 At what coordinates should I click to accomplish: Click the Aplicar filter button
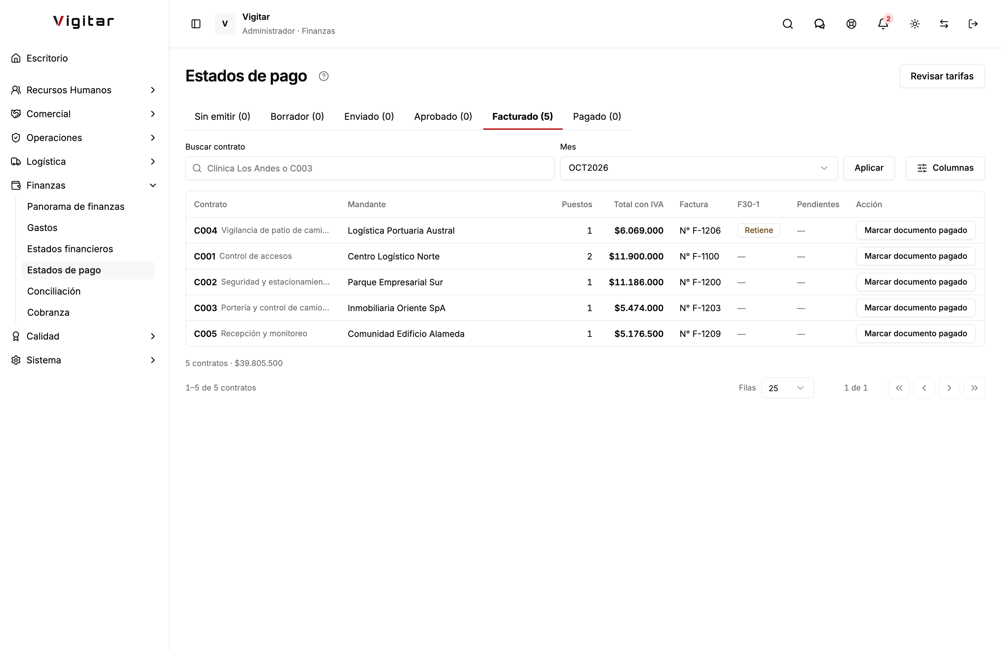(869, 168)
